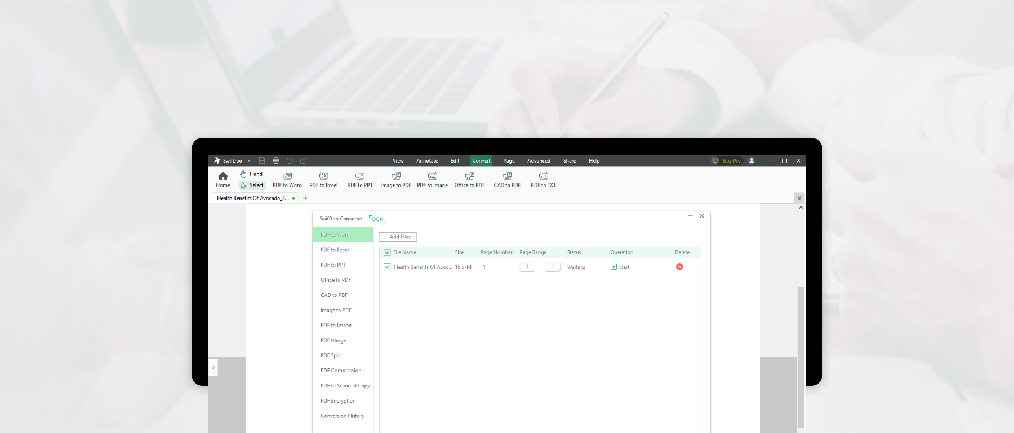The width and height of the screenshot is (1014, 433).
Task: Click the redo arrow in the title bar
Action: click(x=303, y=161)
